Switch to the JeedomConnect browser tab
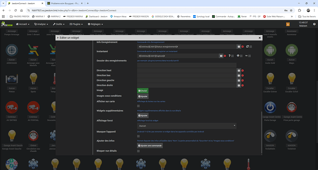This screenshot has width=318, height=170. (x=26, y=3)
